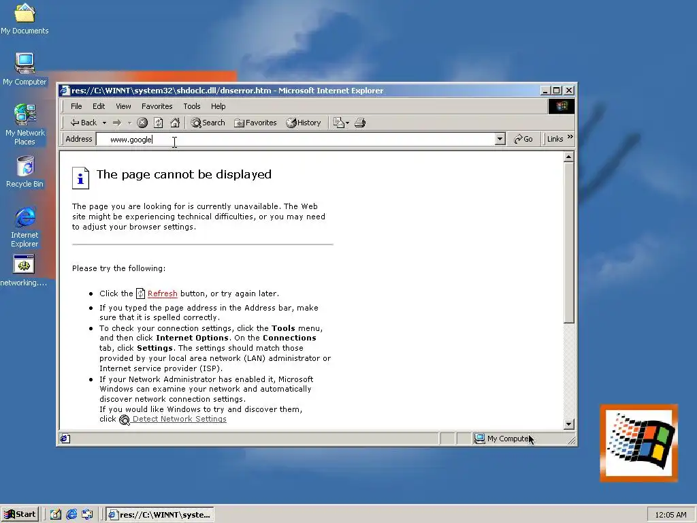Open My Documents desktop icon
Screen dimensions: 697x523
pyautogui.click(x=25, y=18)
